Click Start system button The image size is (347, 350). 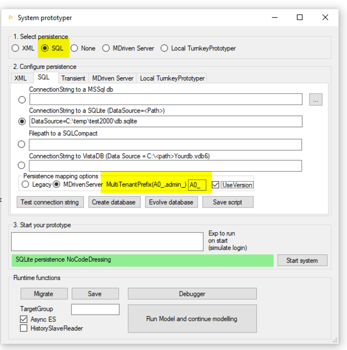pos(302,261)
